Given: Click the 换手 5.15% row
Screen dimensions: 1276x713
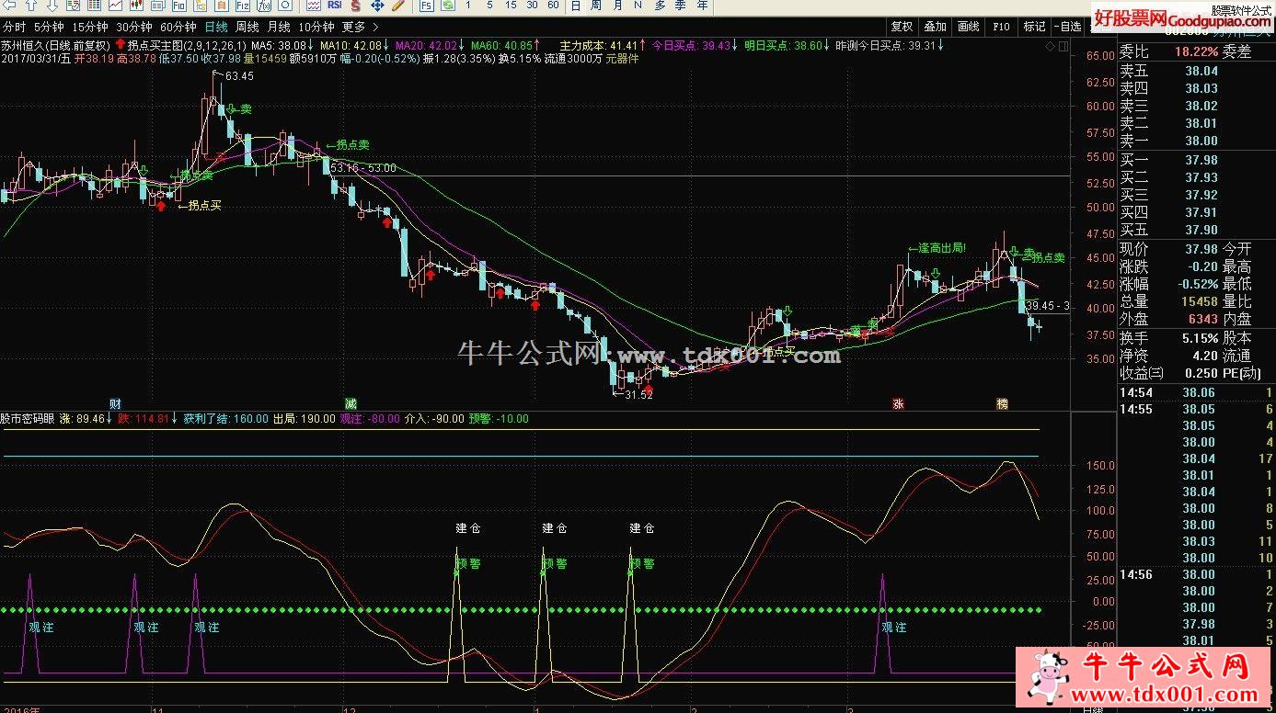Looking at the screenshot, I should click(x=1169, y=339).
